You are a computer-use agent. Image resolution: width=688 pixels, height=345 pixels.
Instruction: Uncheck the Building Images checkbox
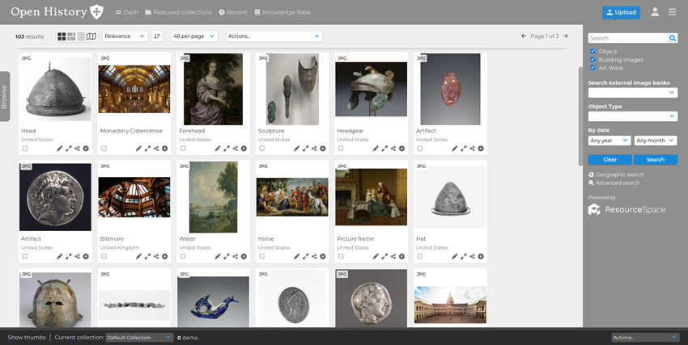[x=592, y=60]
